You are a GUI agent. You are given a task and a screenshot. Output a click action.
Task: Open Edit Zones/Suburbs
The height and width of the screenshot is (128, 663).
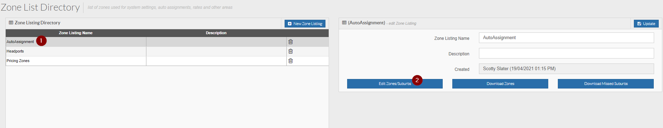(395, 84)
